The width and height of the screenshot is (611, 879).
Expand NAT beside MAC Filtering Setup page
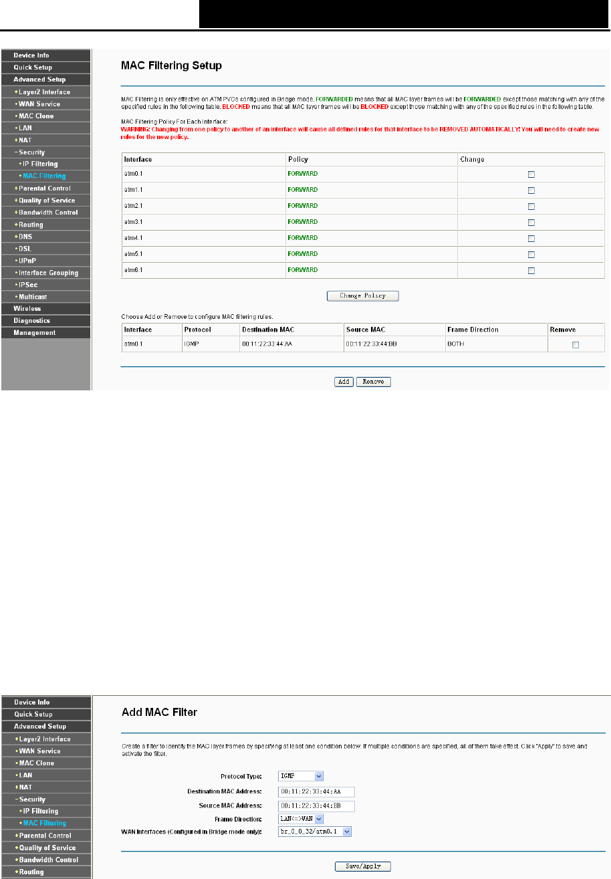(x=45, y=140)
